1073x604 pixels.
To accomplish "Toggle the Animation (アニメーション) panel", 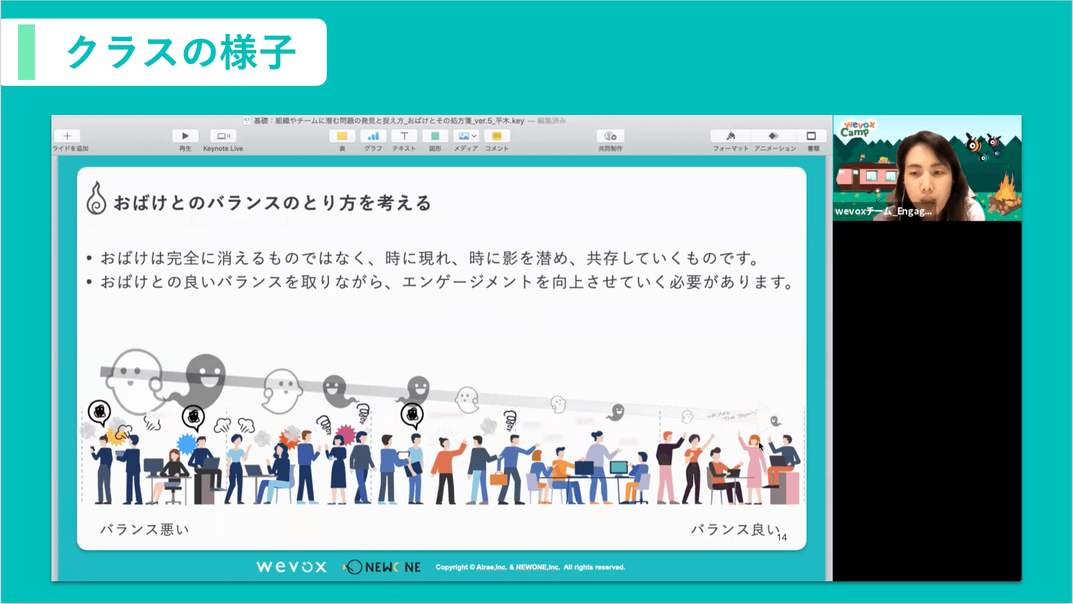I will (774, 136).
